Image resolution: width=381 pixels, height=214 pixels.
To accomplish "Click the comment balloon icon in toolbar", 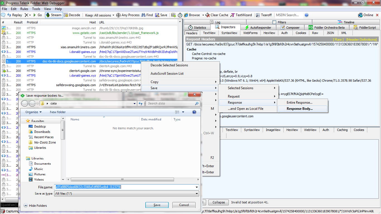I will click(x=3, y=15).
